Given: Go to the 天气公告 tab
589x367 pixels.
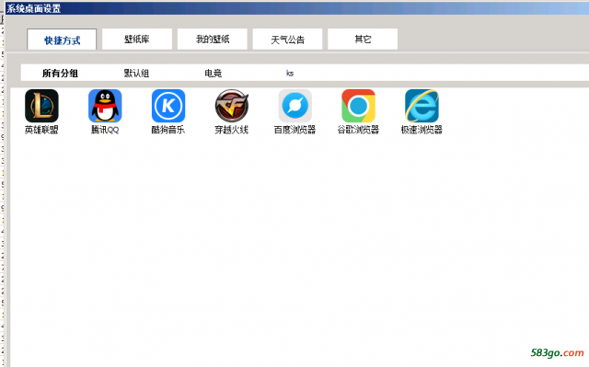Looking at the screenshot, I should click(x=287, y=39).
